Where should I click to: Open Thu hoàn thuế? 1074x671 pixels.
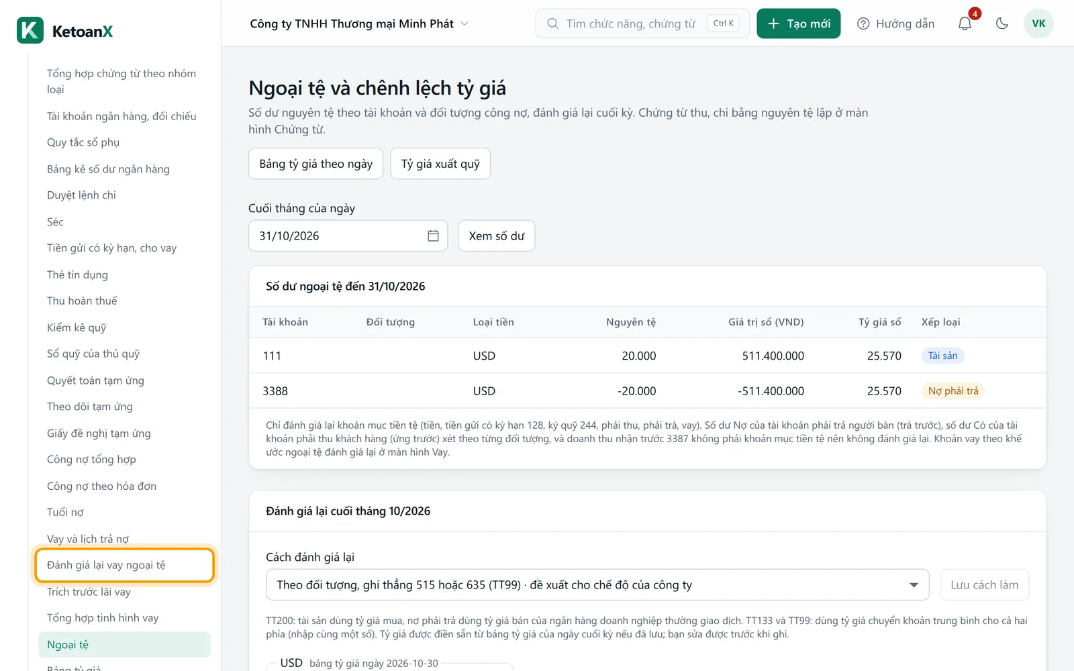point(124,301)
